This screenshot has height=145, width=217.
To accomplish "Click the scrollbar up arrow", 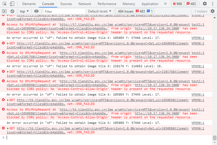I will point(214,17).
